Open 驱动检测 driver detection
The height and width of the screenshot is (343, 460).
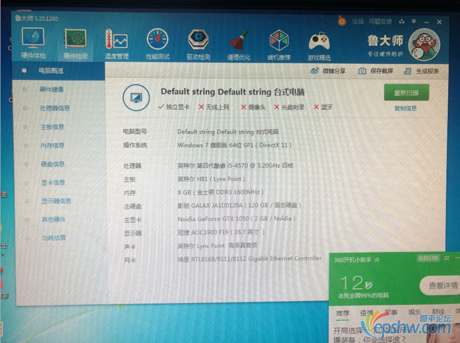[x=199, y=45]
